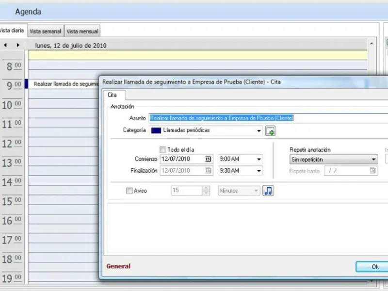Image resolution: width=388 pixels, height=291 pixels.
Task: Click the 11:00 time slot row
Action: pyautogui.click(x=64, y=123)
